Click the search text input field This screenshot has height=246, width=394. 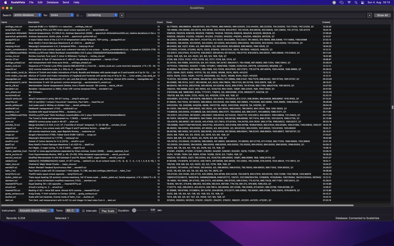click(245, 15)
